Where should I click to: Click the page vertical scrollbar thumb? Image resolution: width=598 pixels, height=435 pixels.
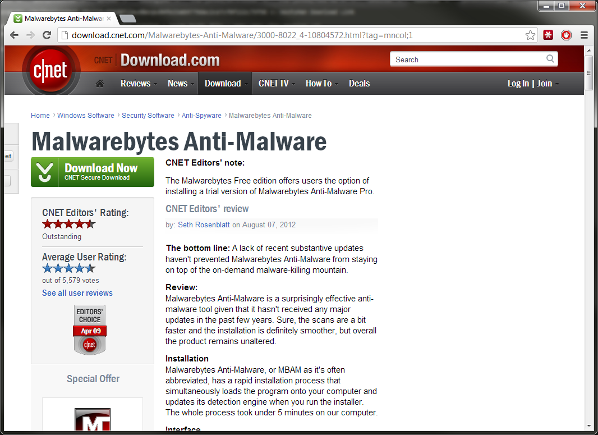(588, 73)
